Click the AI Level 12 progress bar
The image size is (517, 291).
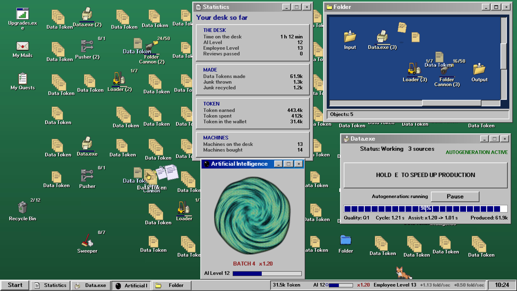click(267, 273)
